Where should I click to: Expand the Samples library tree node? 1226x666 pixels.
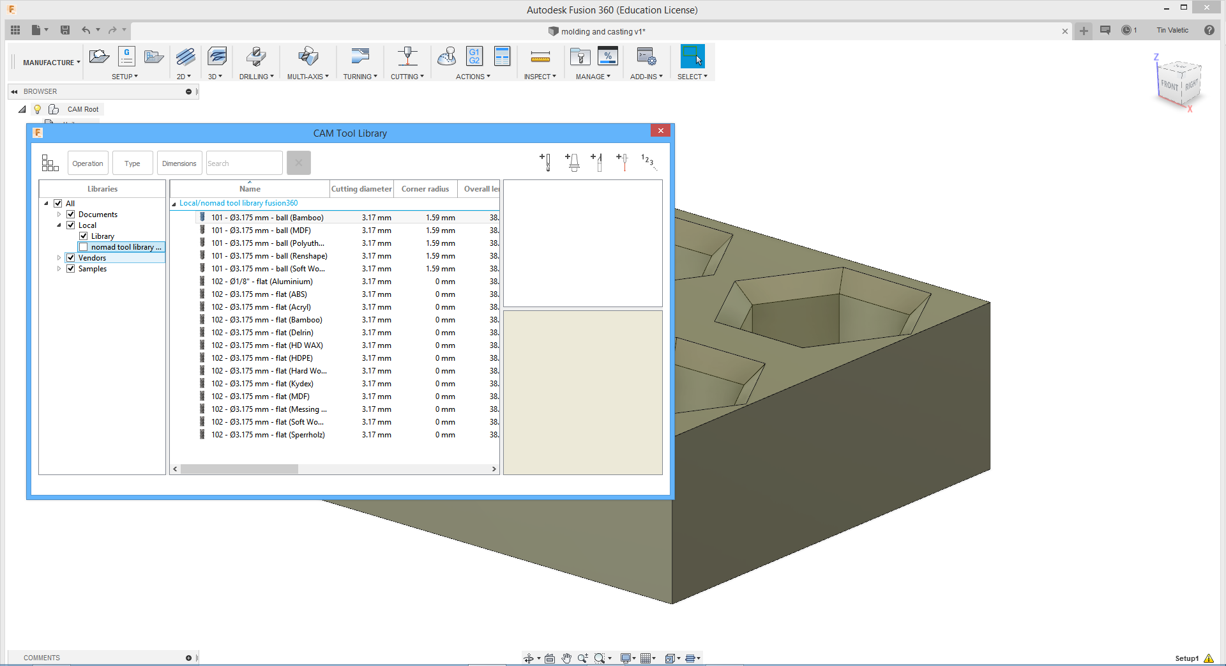point(59,269)
